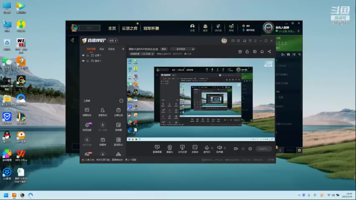Select the first scene tab in orange
This screenshot has width=356, height=200.
click(91, 49)
